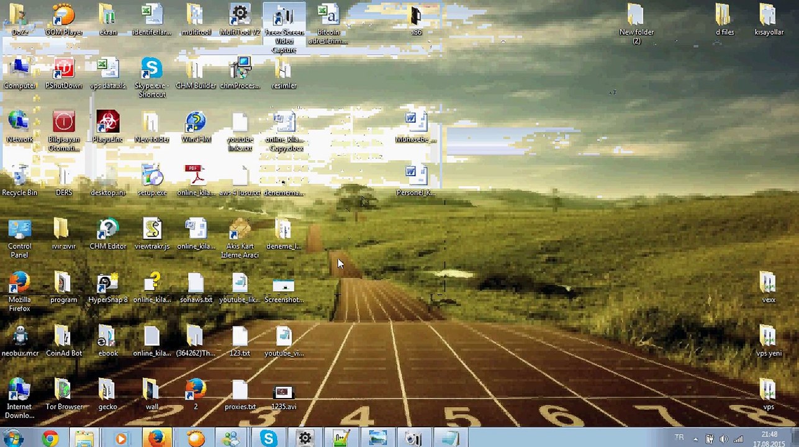Select the Computer desktop icon
The height and width of the screenshot is (447, 799).
click(19, 73)
